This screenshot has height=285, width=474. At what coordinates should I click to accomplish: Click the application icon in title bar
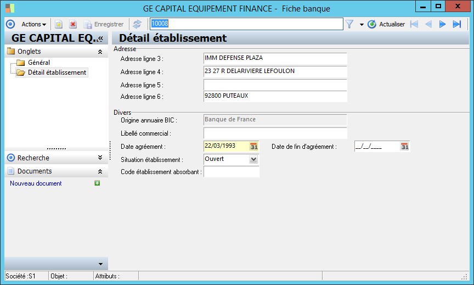(10, 8)
